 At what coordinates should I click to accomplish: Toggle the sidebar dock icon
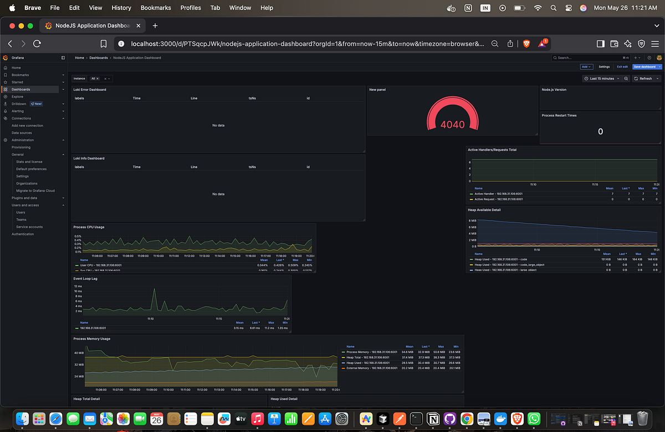pos(63,58)
